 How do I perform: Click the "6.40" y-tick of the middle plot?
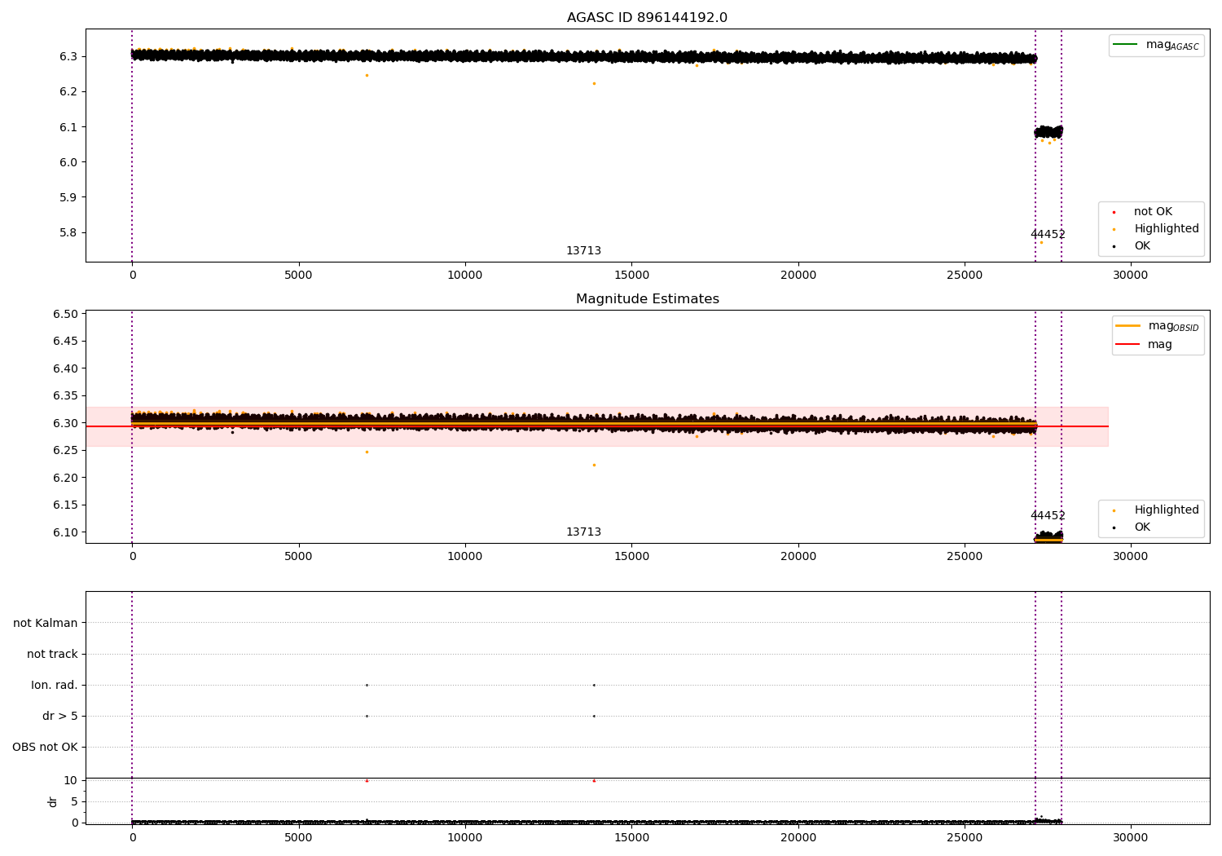[65, 368]
